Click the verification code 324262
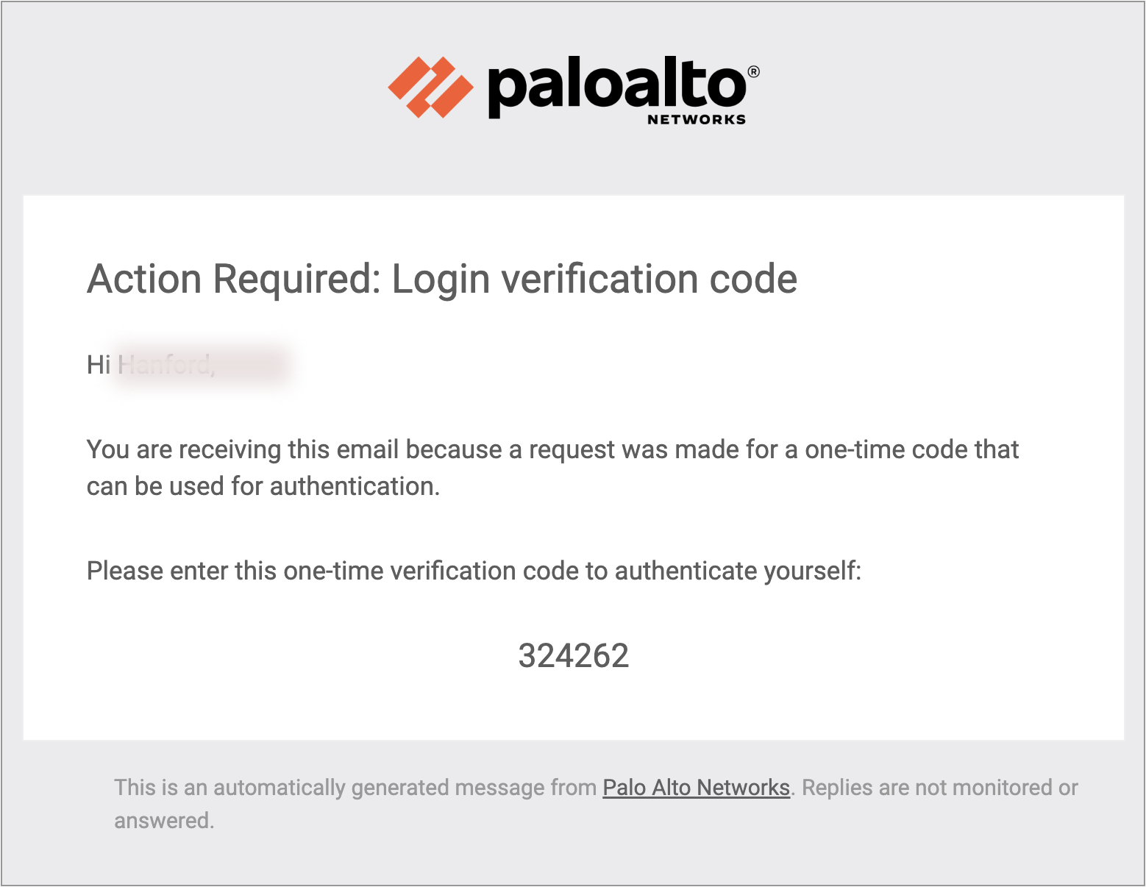 coord(574,655)
